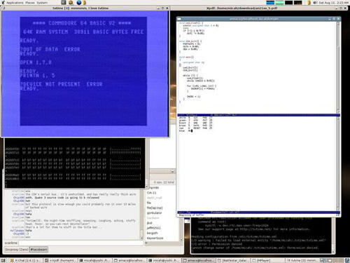Viewport: 350px width, 263px height.
Task: Switch to the Slashdot [Zen] tab in X-Chat
Action: (17, 250)
